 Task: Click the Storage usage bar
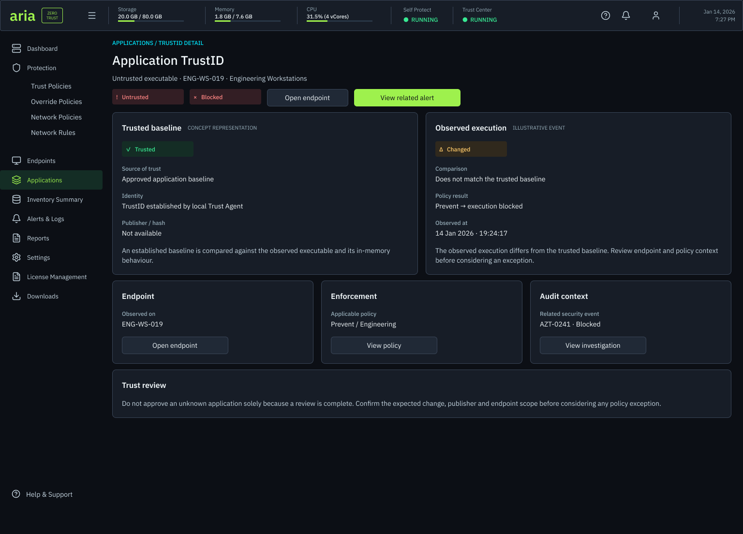tap(151, 21)
